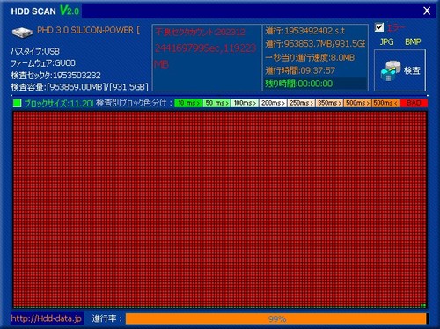Open the http://Hdd-data.jp link
This screenshot has height=329, width=440.
coord(47,318)
